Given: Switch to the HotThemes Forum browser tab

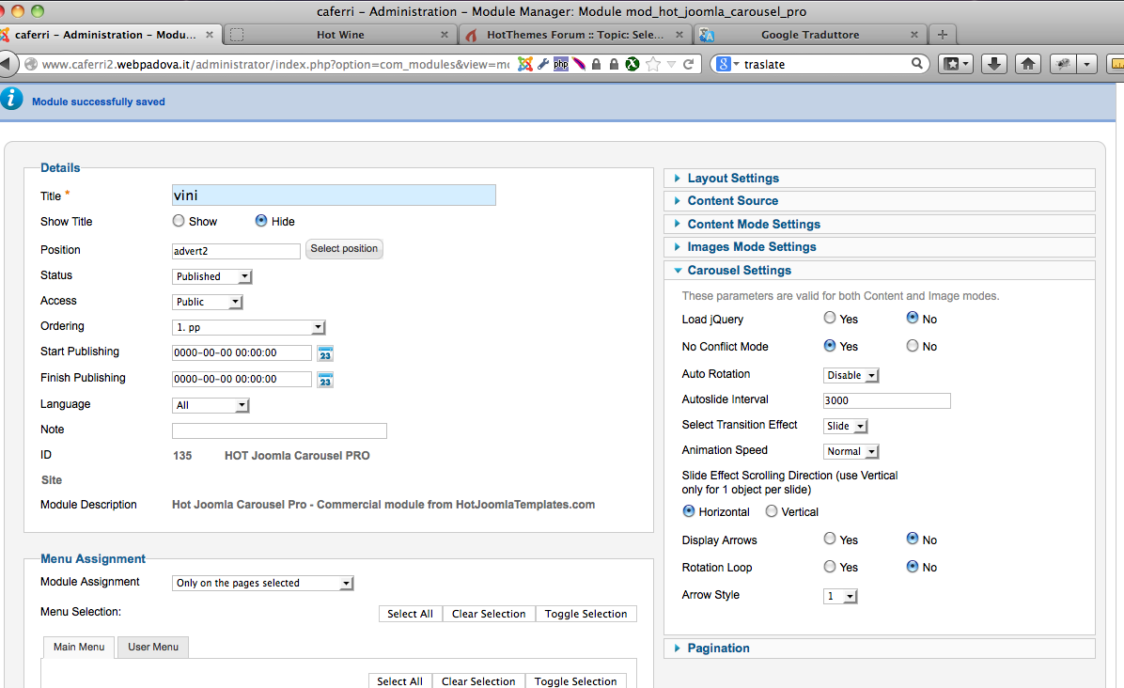Looking at the screenshot, I should (575, 35).
